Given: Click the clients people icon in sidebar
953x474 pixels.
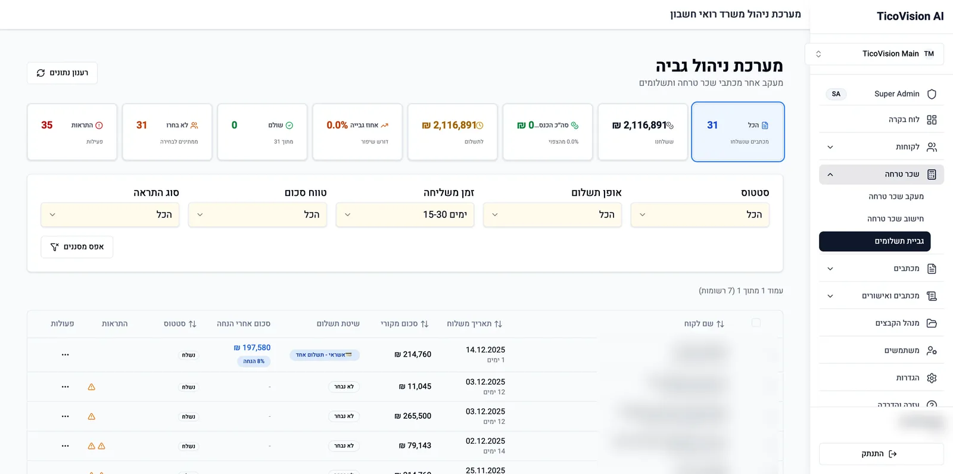Looking at the screenshot, I should click(x=932, y=147).
